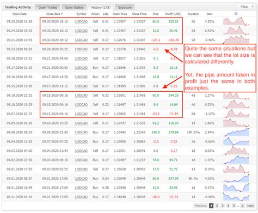Open USDCAD link in the first row

pyautogui.click(x=81, y=21)
